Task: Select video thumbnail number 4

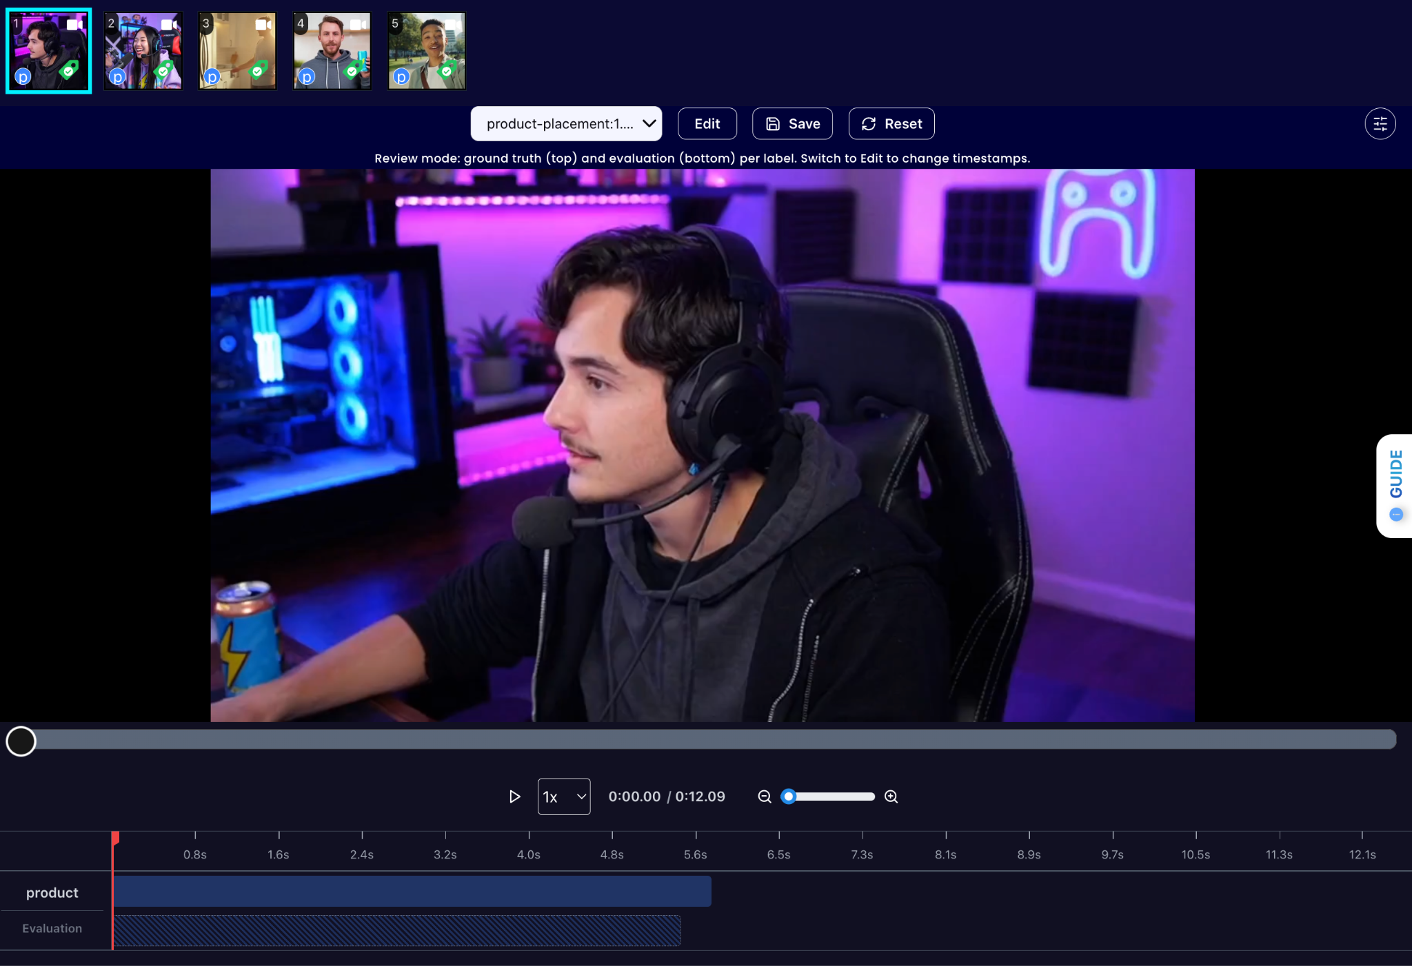Action: tap(332, 51)
